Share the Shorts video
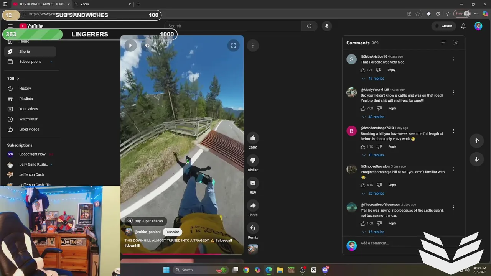This screenshot has height=276, width=491. [x=253, y=205]
